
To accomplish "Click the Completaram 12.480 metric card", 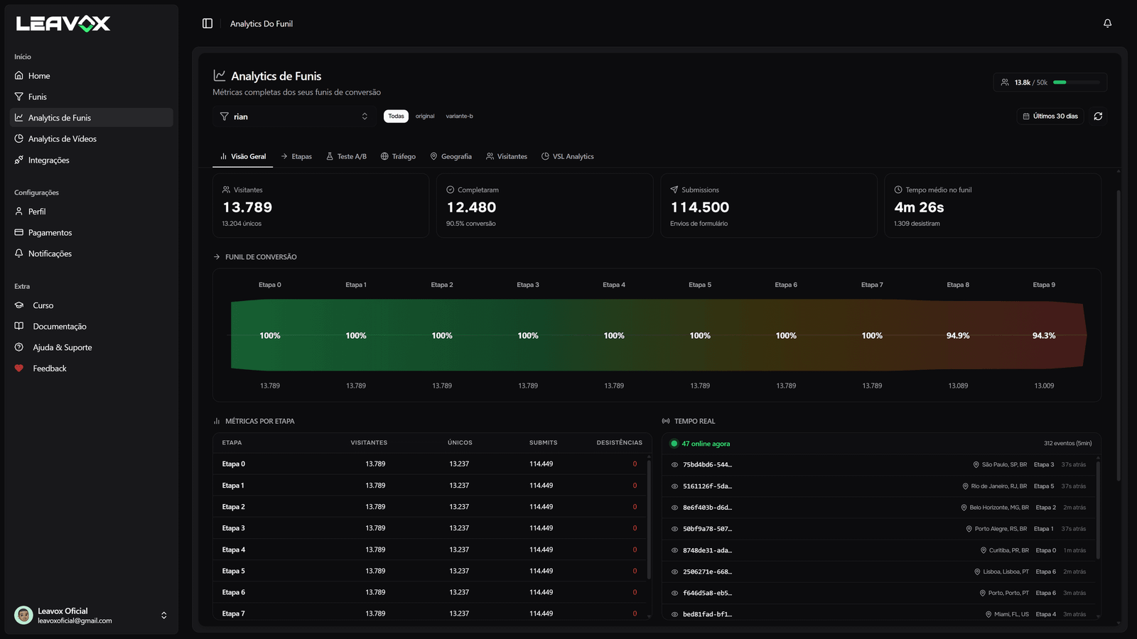I will pos(545,206).
